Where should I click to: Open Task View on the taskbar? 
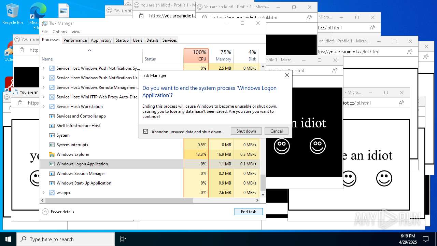point(123,239)
